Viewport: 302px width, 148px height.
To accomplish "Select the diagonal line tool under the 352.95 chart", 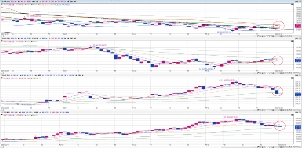I will [x=279, y=36].
